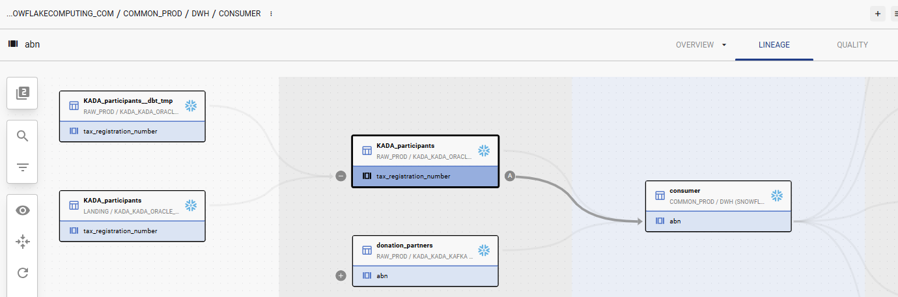Screen dimensions: 898x297
Task: Select the Lineage tab
Action: 774,45
